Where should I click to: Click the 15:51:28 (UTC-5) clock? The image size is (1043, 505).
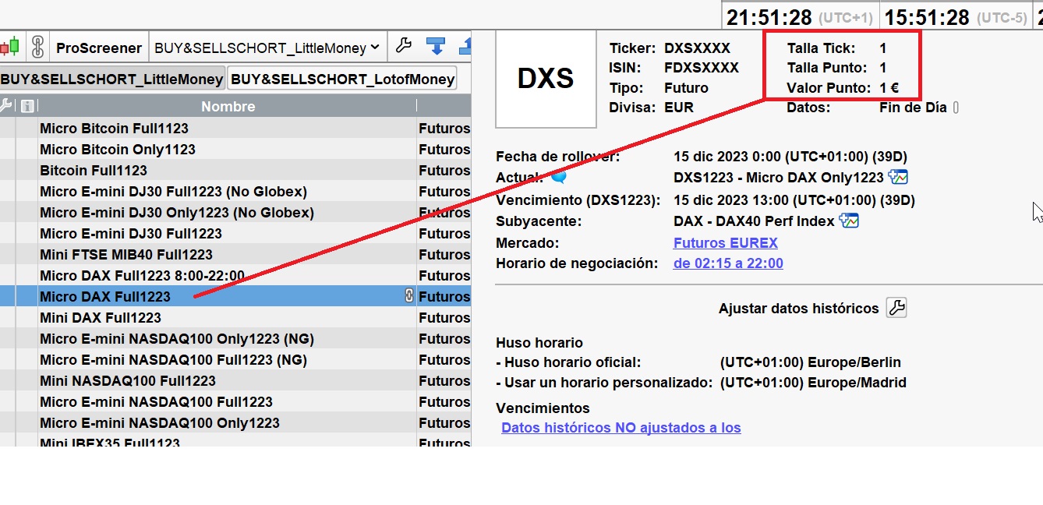click(x=956, y=16)
